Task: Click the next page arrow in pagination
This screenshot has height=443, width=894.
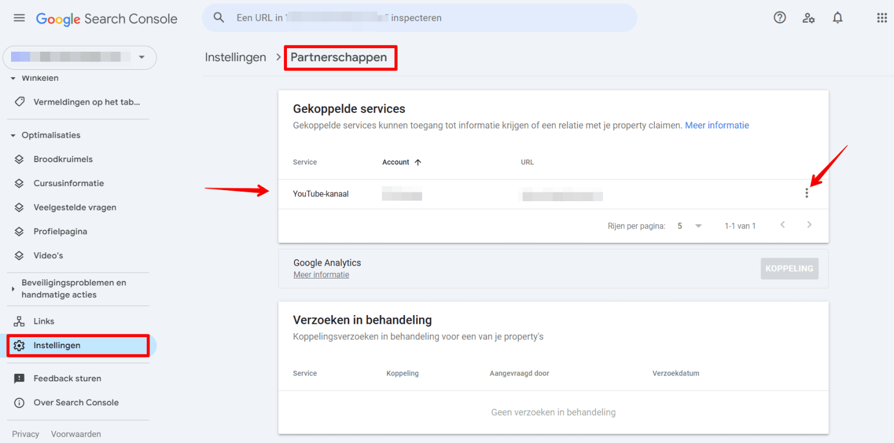Action: coord(809,224)
